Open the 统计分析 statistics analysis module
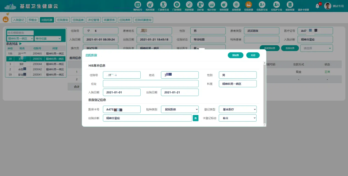This screenshot has height=176, width=348. click(212, 5)
